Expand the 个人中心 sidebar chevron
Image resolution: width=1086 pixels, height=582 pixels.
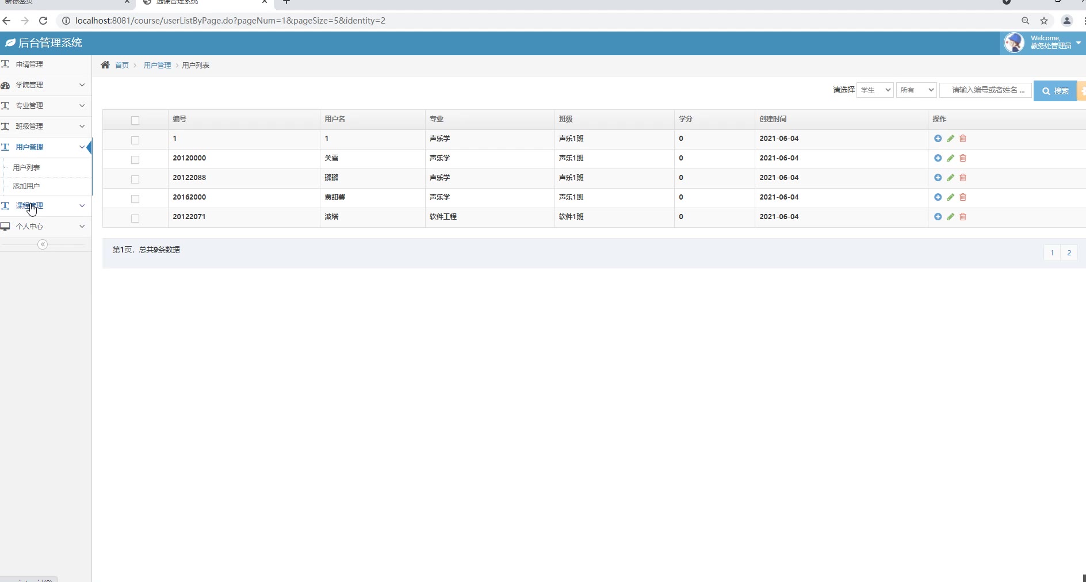click(82, 227)
